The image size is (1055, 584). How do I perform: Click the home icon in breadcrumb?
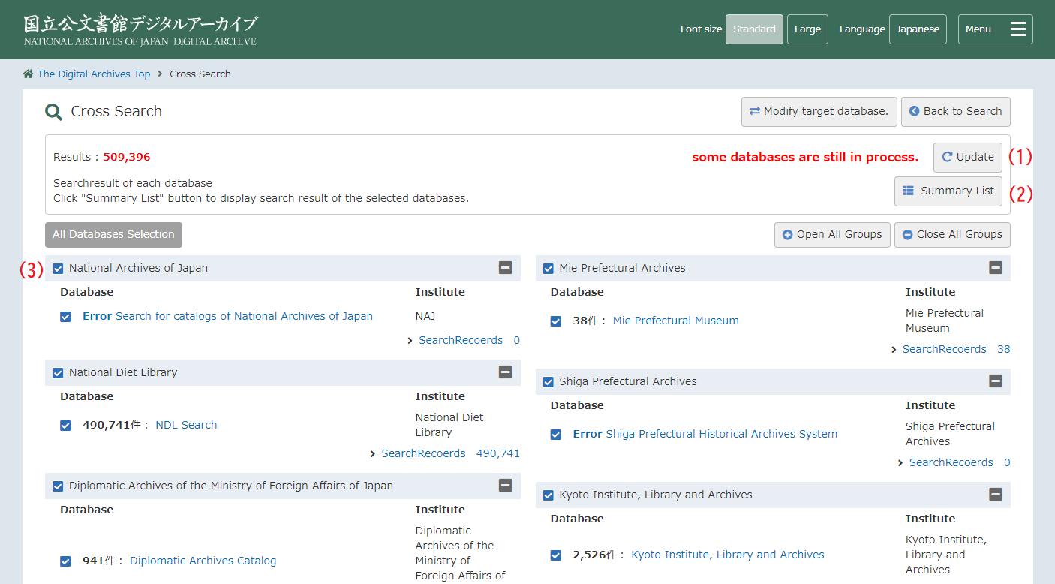[28, 74]
